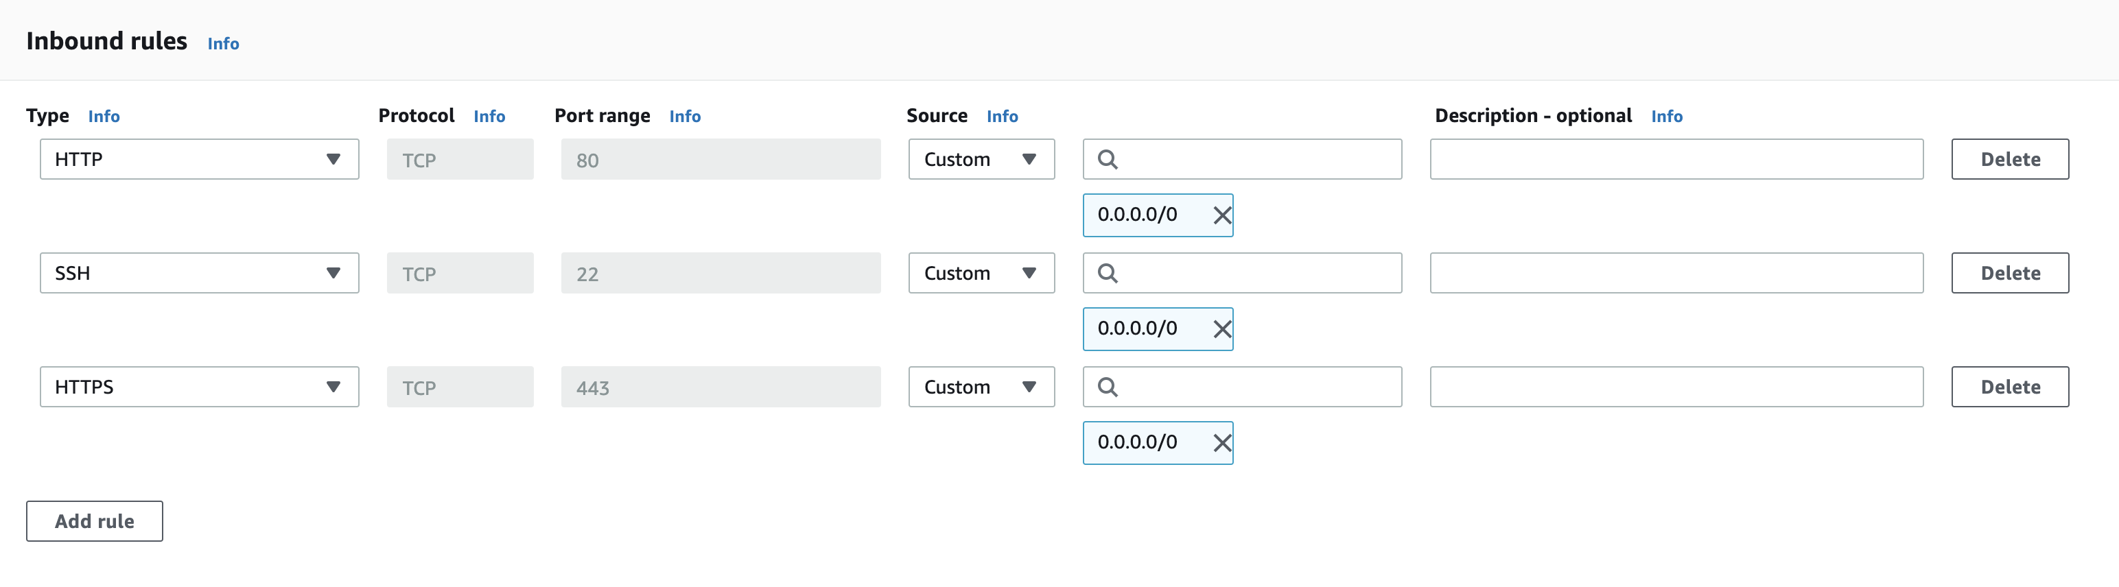Click the search field in HTTPS rule source
The height and width of the screenshot is (587, 2119).
tap(1255, 387)
